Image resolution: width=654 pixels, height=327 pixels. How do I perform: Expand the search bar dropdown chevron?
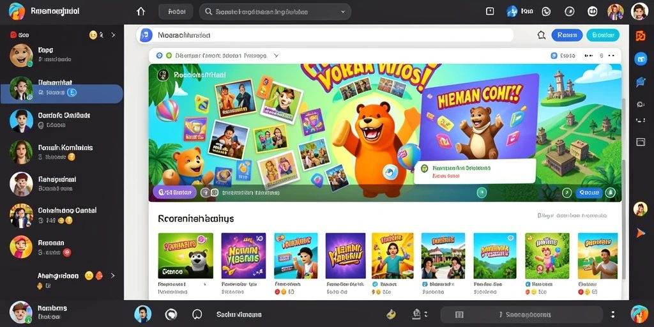click(343, 12)
